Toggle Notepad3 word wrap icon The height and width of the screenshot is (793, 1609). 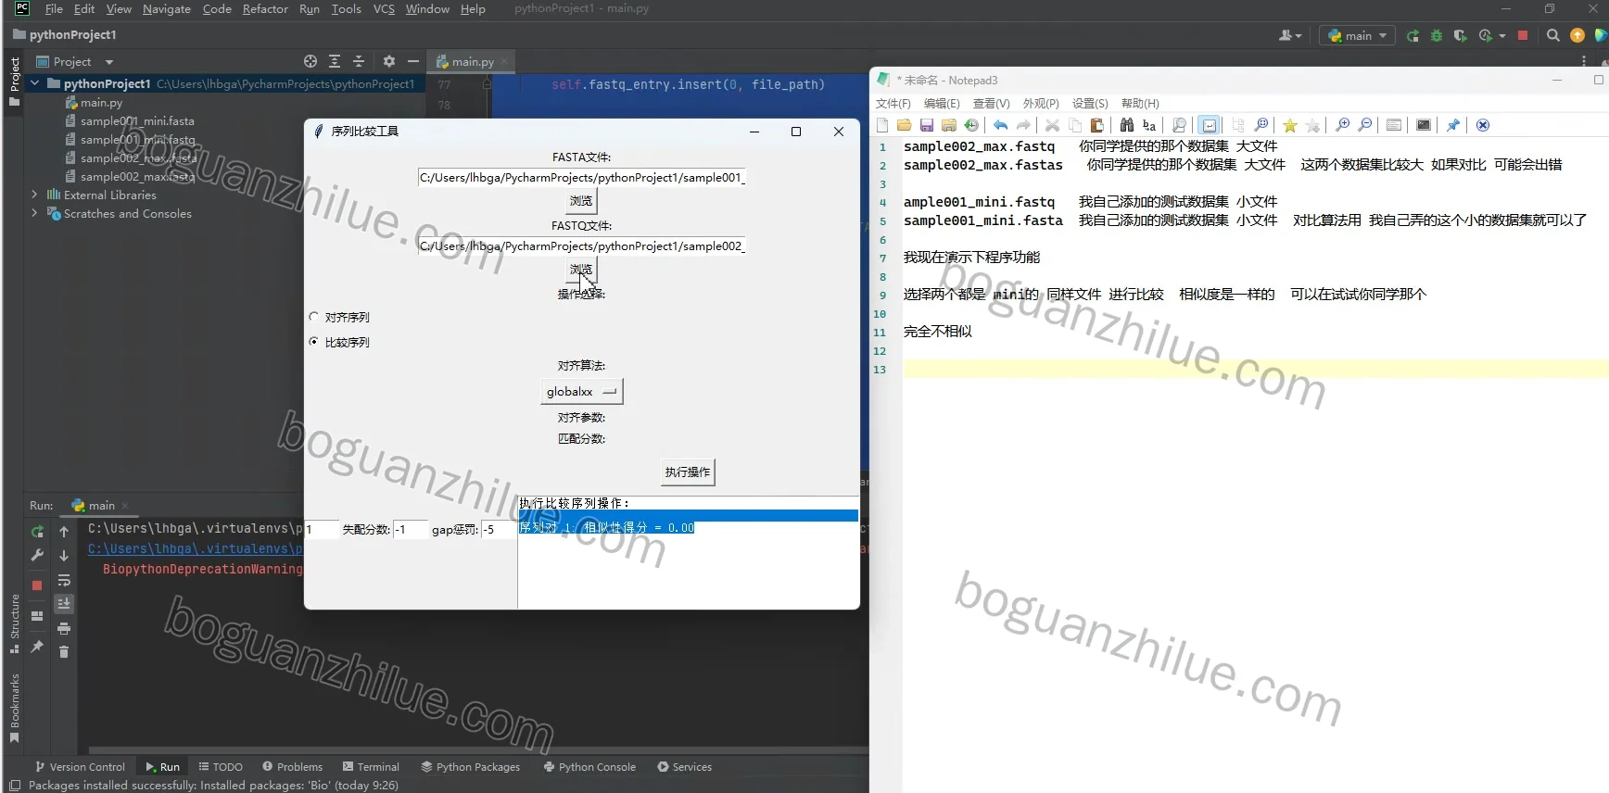coord(1209,125)
